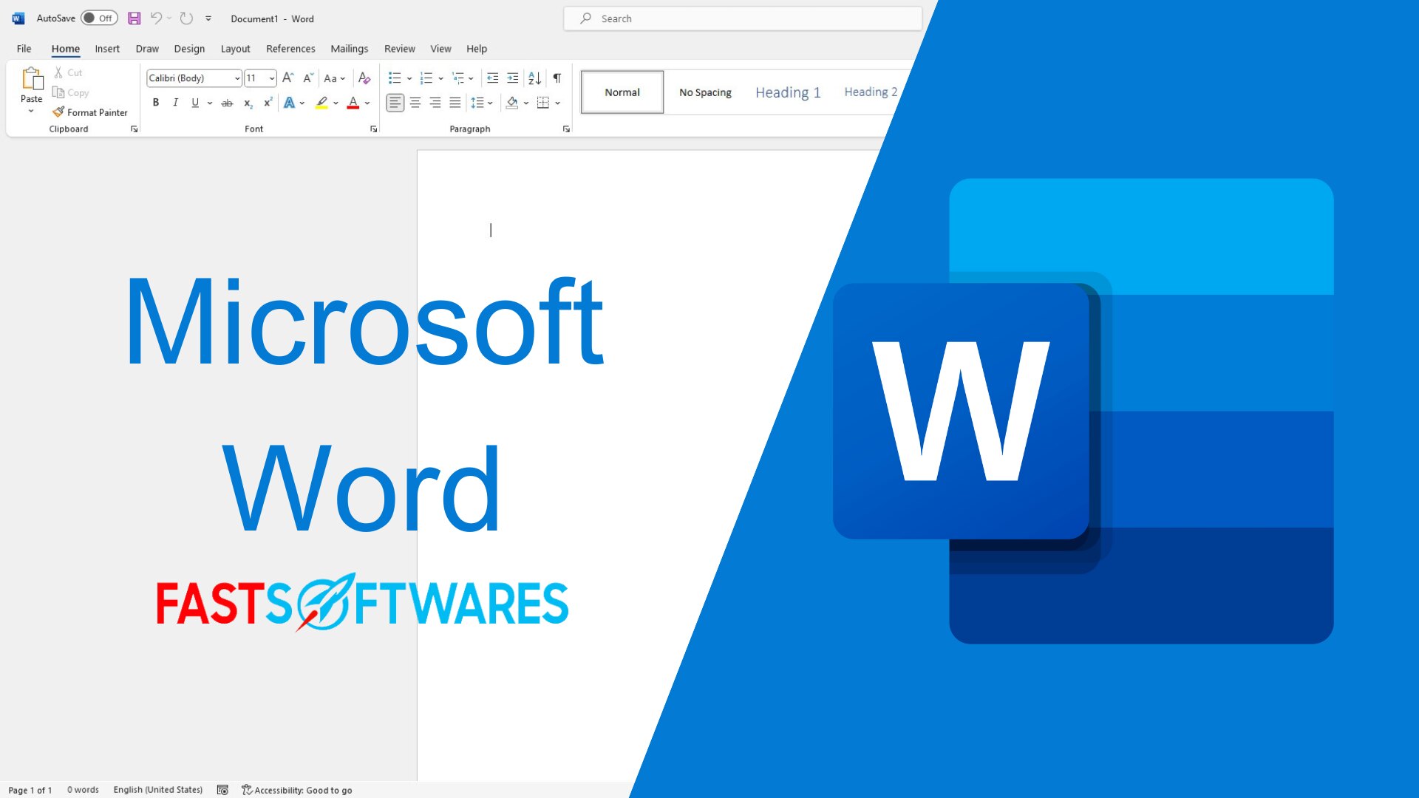Switch to the Mailings tab
The width and height of the screenshot is (1419, 798).
pos(350,49)
